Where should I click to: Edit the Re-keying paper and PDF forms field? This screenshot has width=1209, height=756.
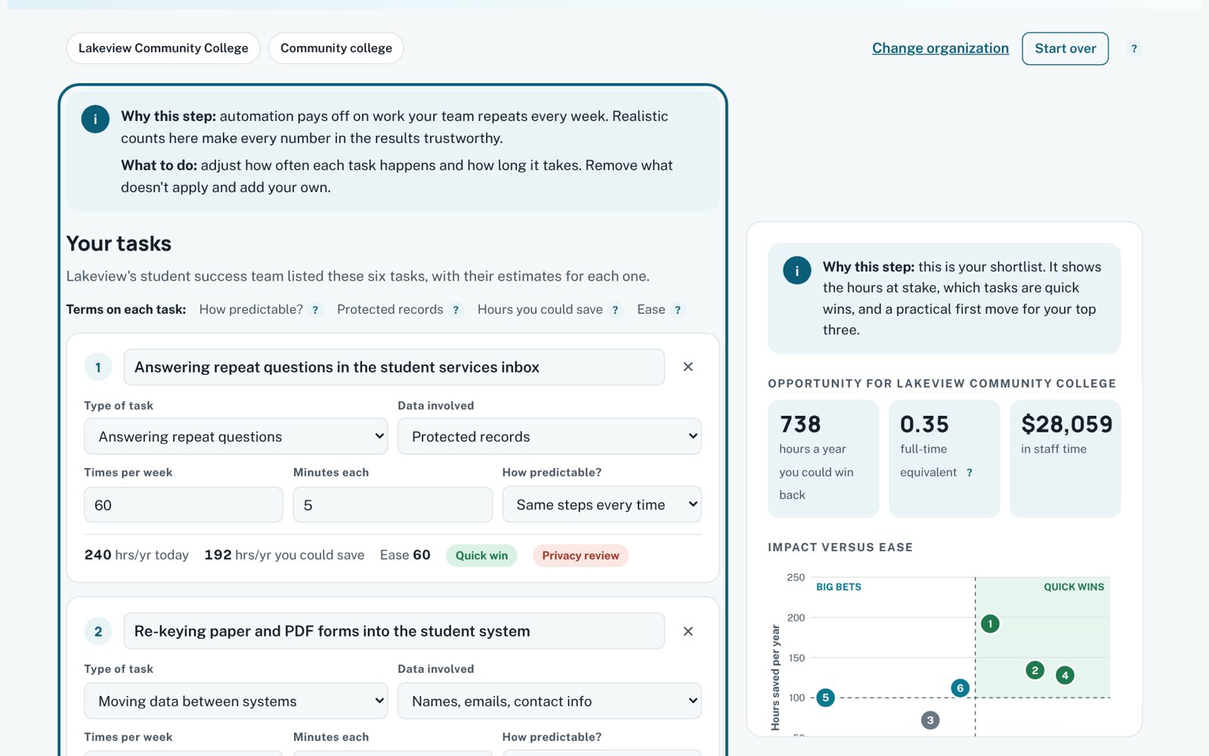(394, 631)
